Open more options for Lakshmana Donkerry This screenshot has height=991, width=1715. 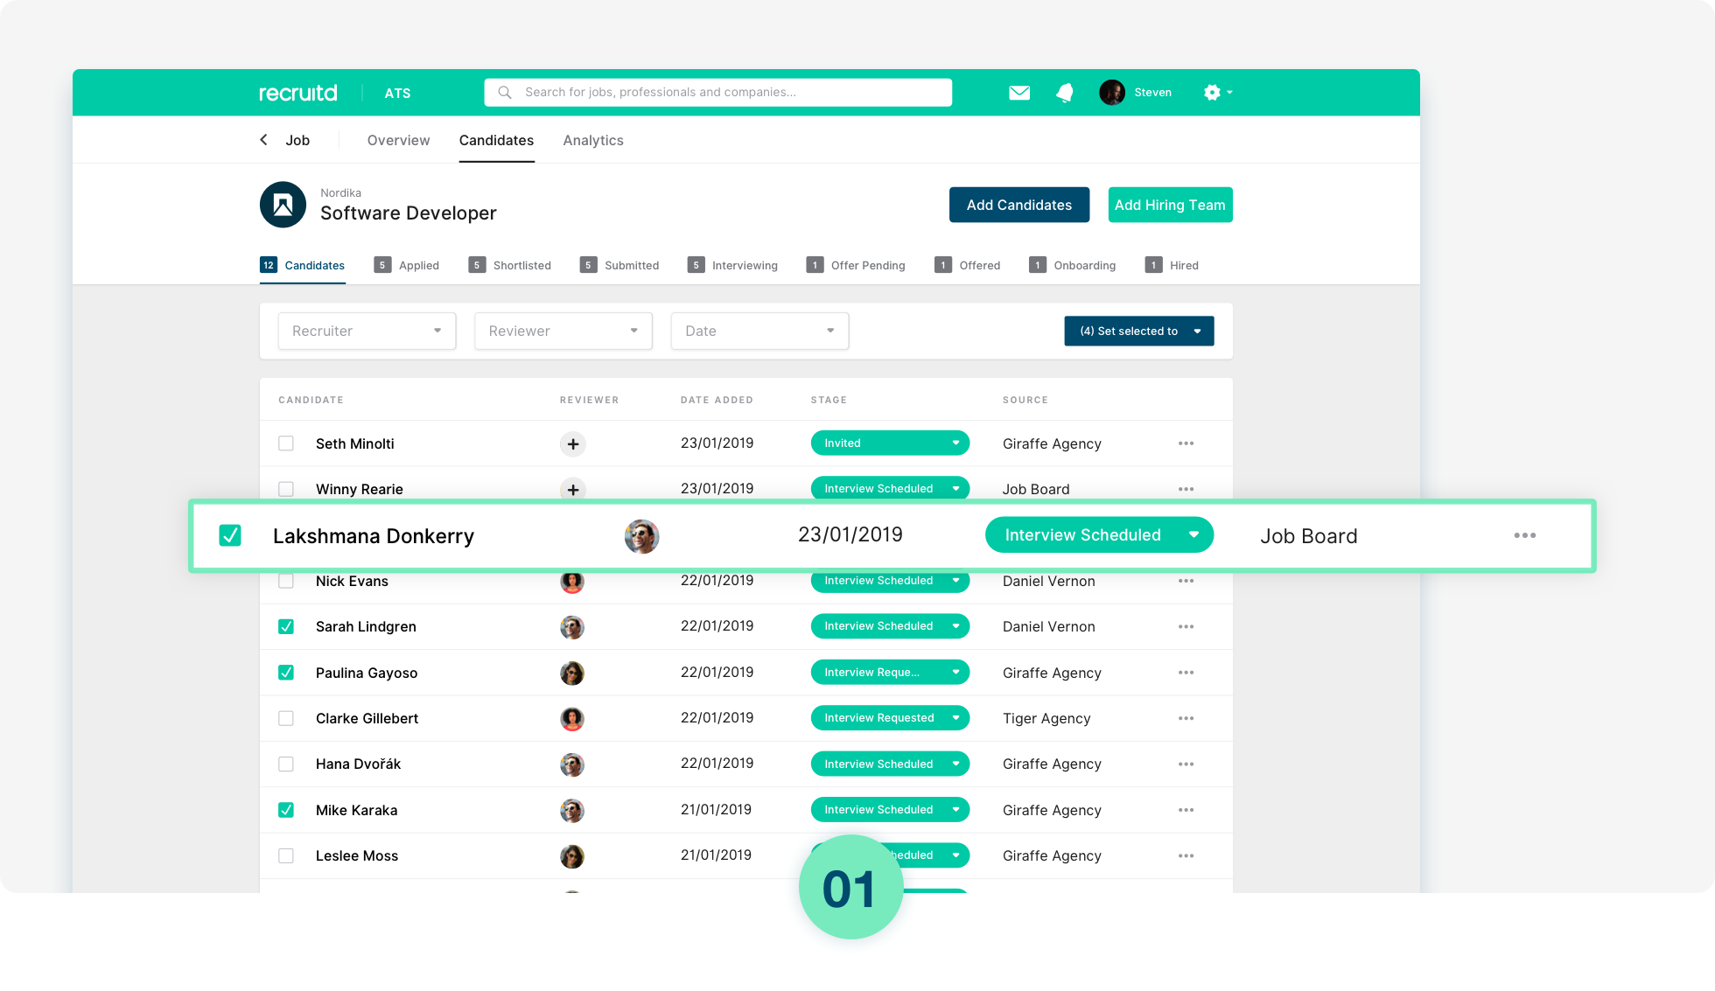point(1524,535)
